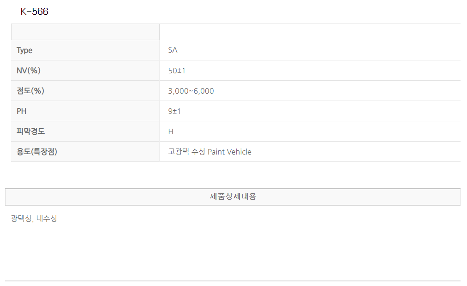Select the PH row label
The height and width of the screenshot is (286, 467).
click(x=22, y=111)
